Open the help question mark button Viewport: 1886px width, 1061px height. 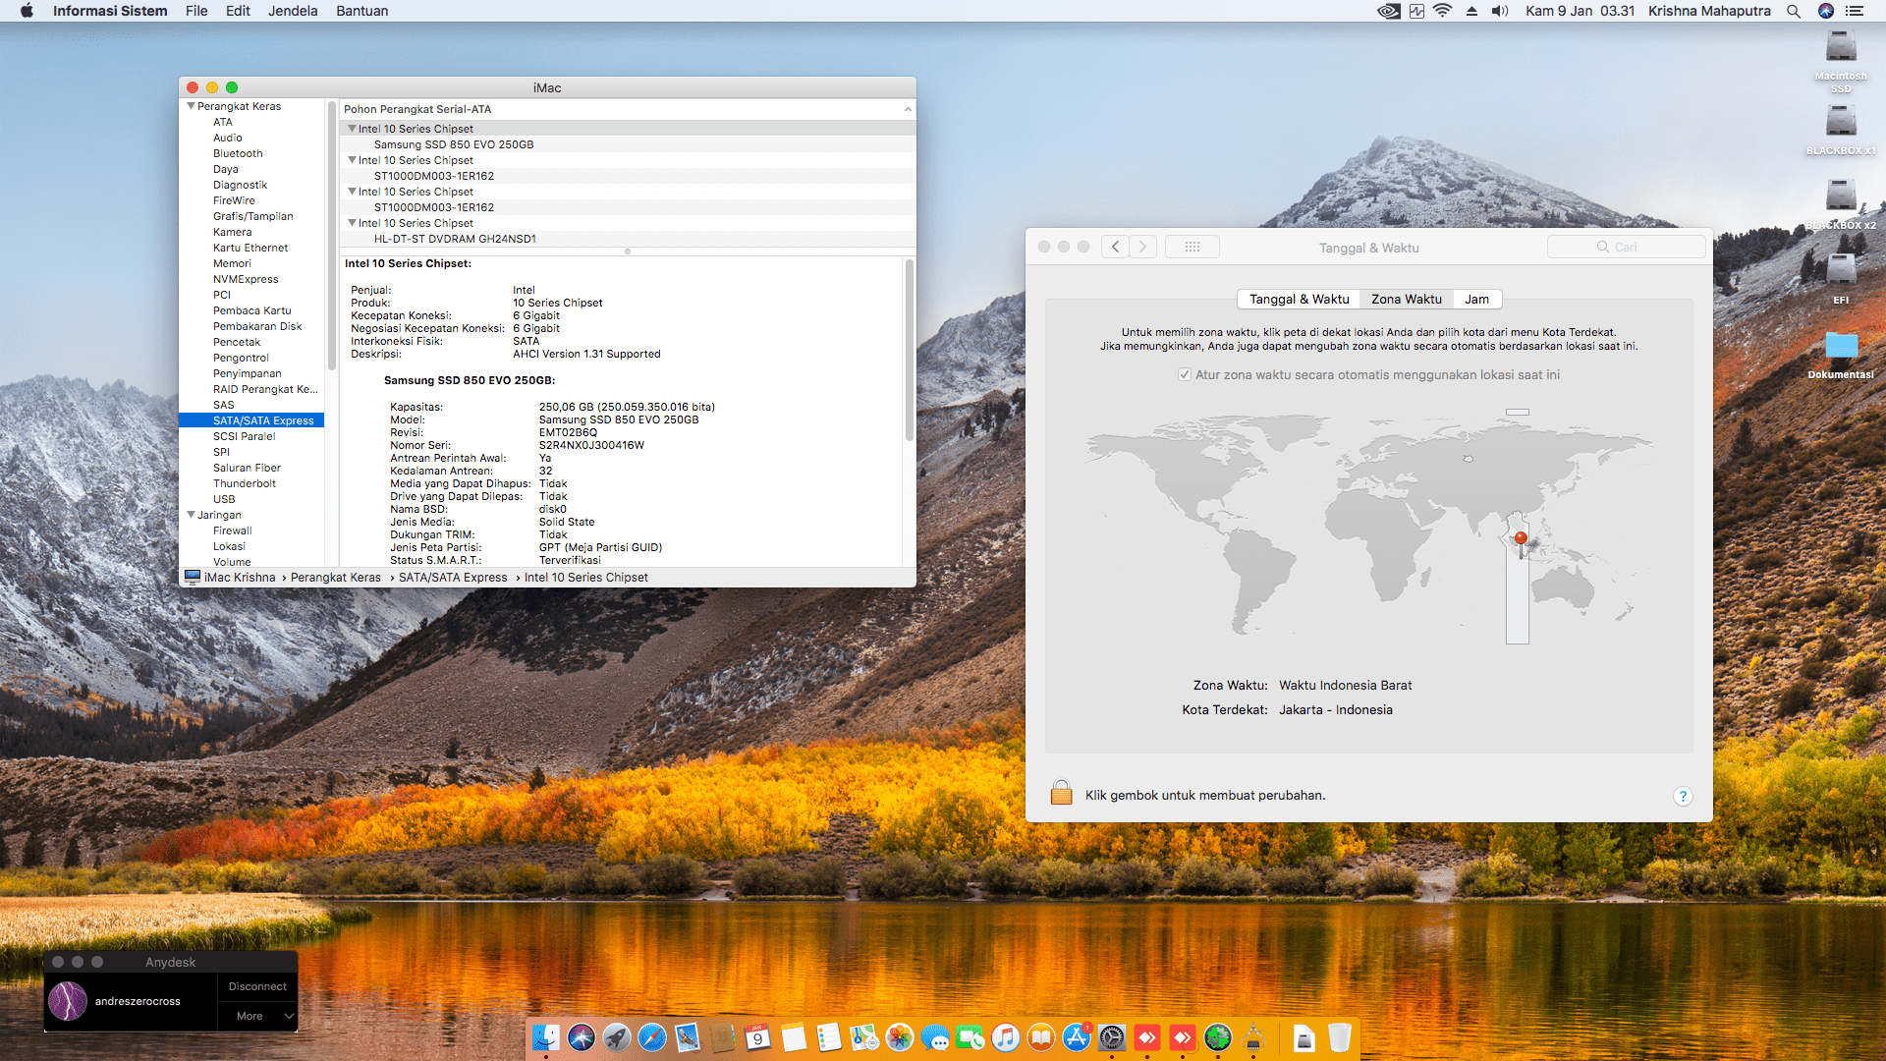[x=1683, y=796]
